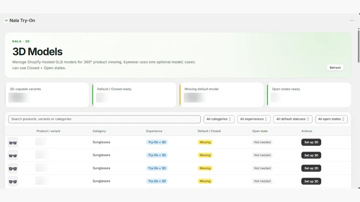Click the Open states ready summary card

[x=309, y=95]
